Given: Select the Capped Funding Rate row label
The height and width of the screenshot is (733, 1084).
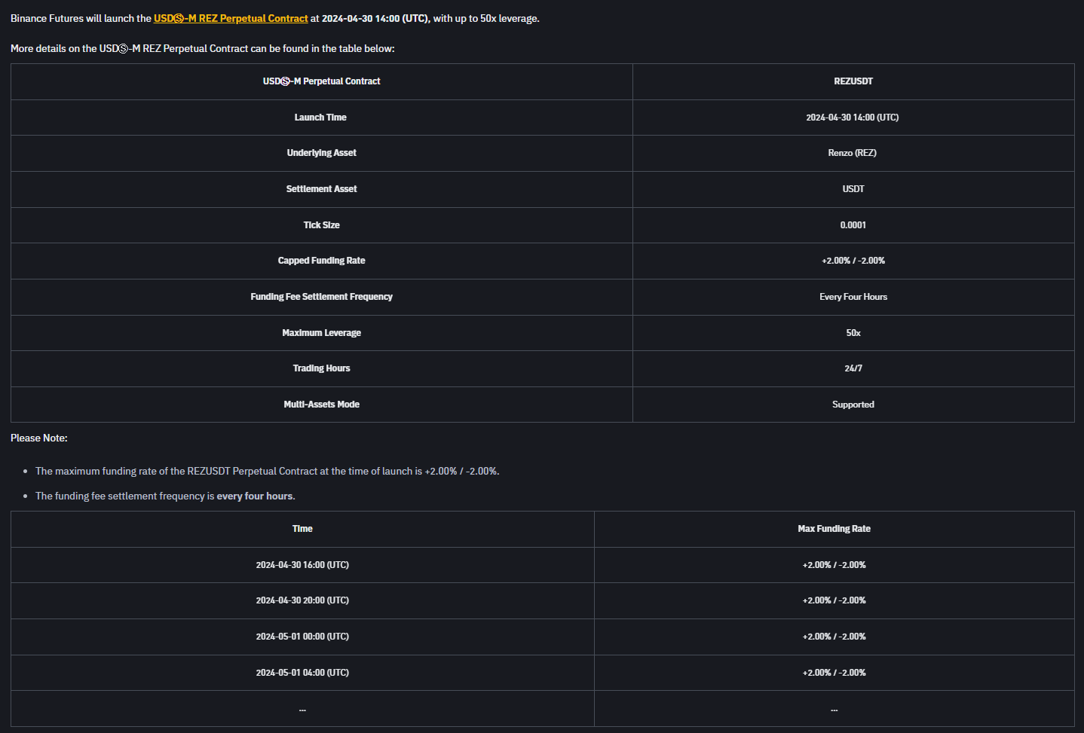Looking at the screenshot, I should pyautogui.click(x=321, y=261).
